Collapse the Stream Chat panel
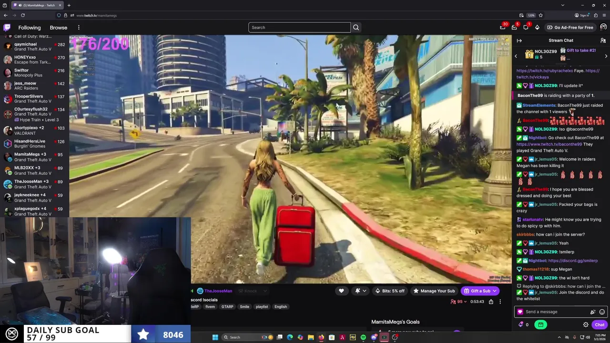The height and width of the screenshot is (343, 610). coord(519,40)
